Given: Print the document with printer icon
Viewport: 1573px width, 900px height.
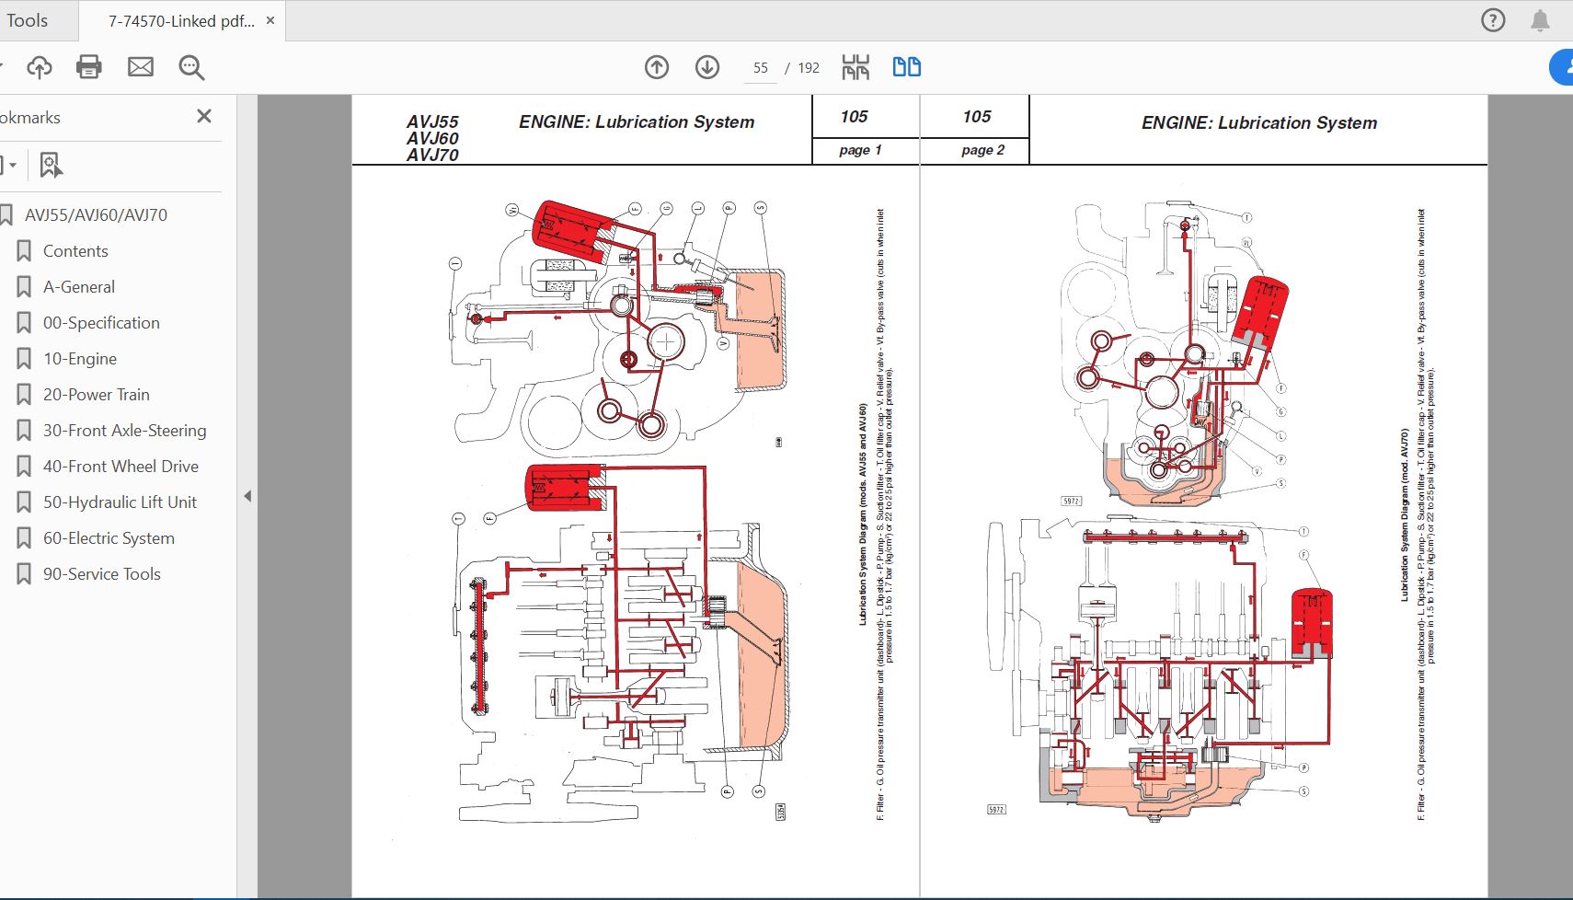Looking at the screenshot, I should pos(89,66).
